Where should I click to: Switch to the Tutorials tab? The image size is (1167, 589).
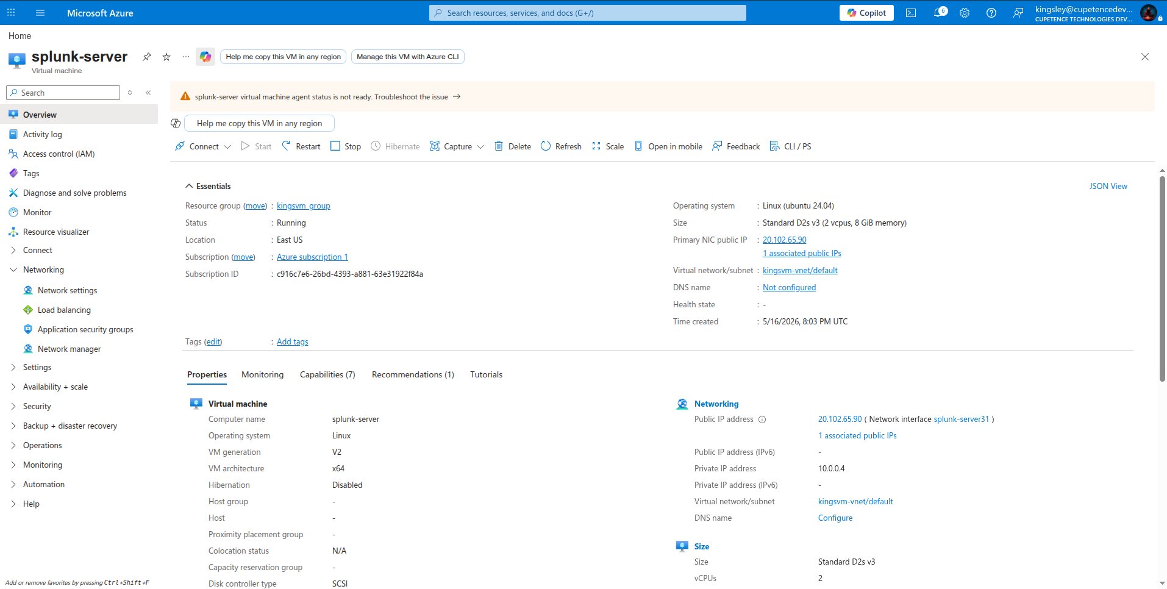pyautogui.click(x=486, y=374)
